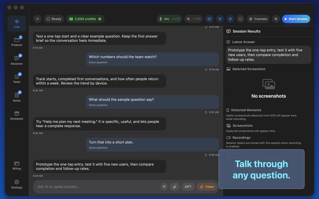
Task: Toggle the screen capture frame icon
Action: coord(220,19)
